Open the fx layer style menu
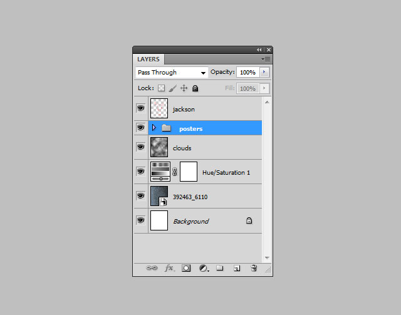 tap(170, 268)
